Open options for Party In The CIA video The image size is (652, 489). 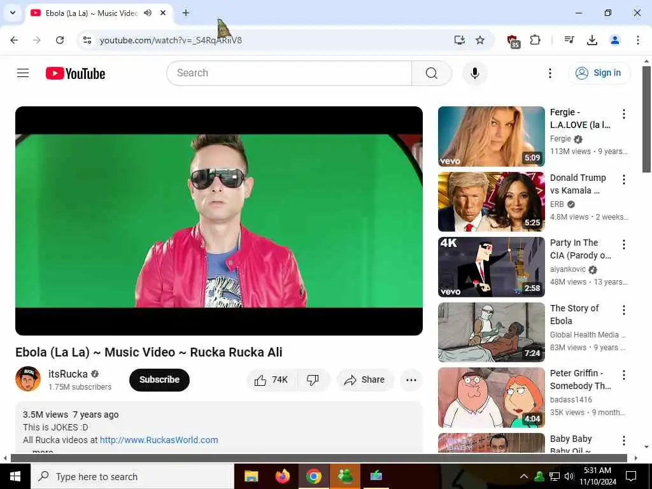pyautogui.click(x=623, y=244)
